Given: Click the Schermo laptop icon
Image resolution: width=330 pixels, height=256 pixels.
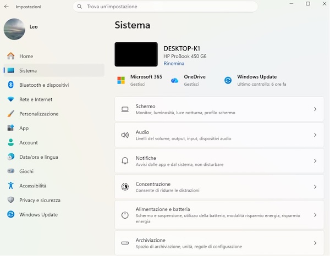Looking at the screenshot, I should click(125, 109).
